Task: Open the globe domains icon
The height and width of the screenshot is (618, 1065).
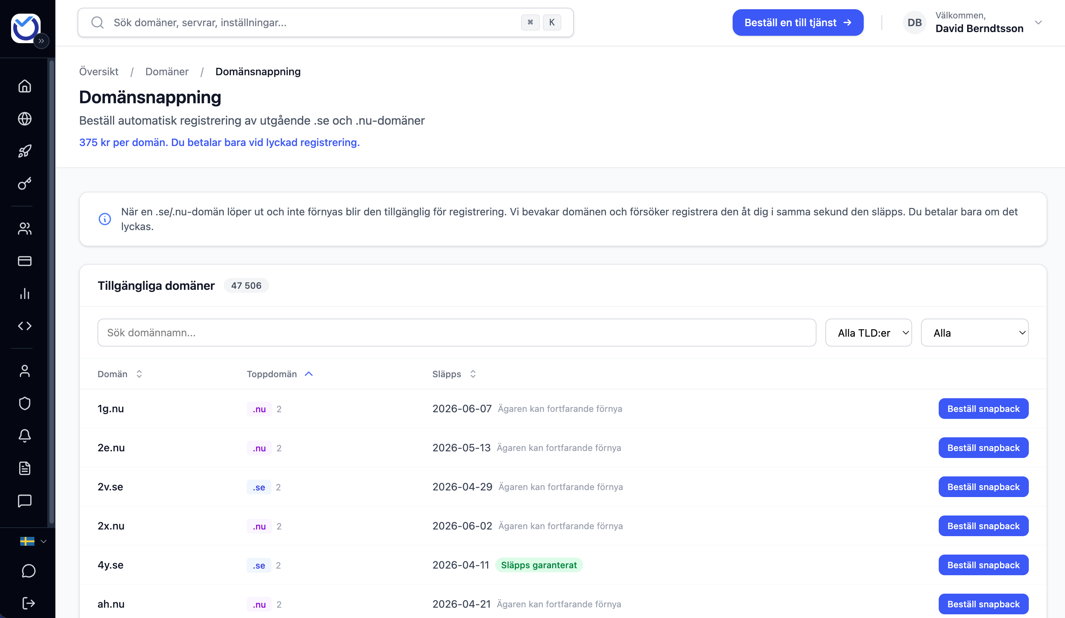Action: pos(24,119)
